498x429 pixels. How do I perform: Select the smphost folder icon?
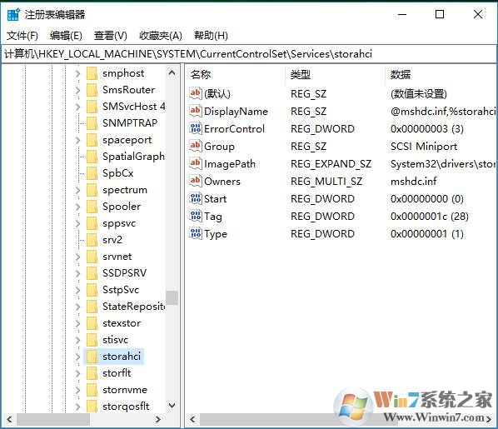click(x=92, y=73)
